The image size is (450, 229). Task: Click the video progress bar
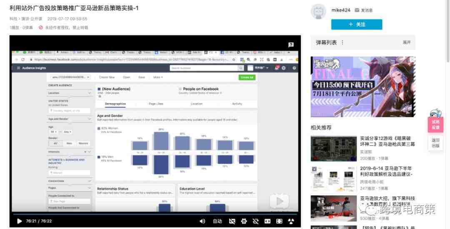154,214
